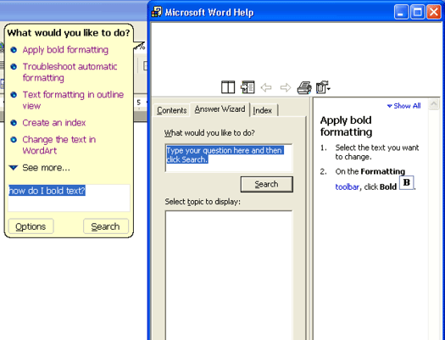Click the Answer Wizard Search button
The width and height of the screenshot is (445, 340).
266,184
